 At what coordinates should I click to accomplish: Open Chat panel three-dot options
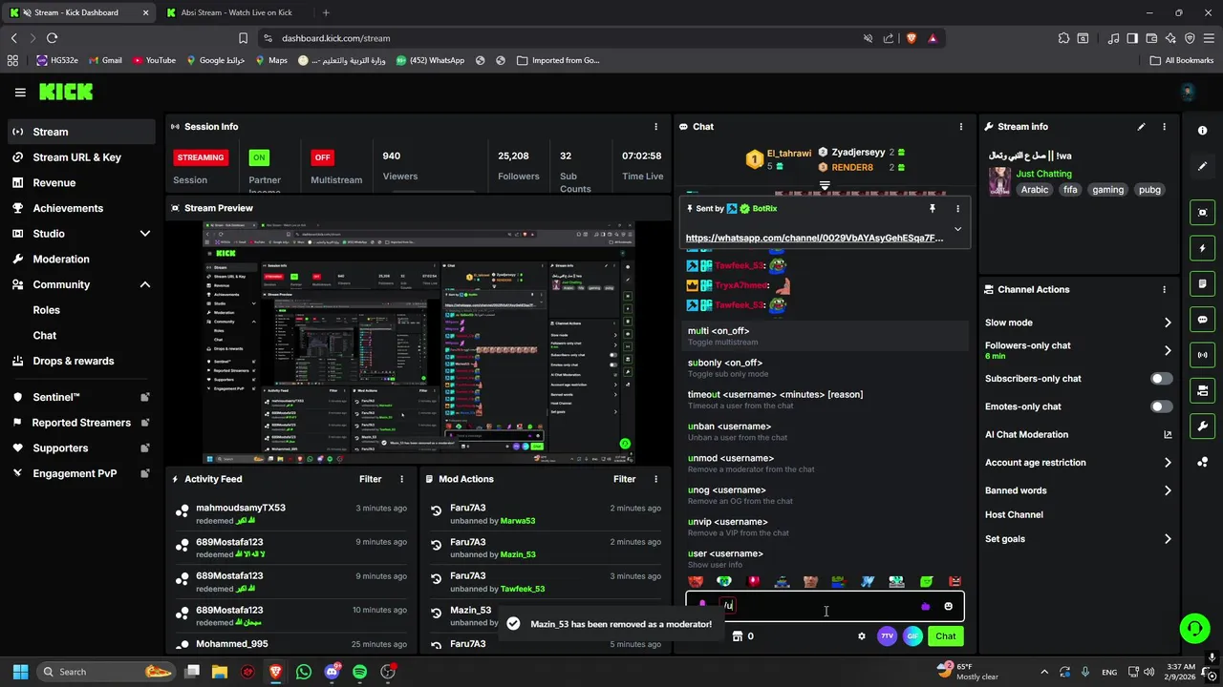coord(961,126)
